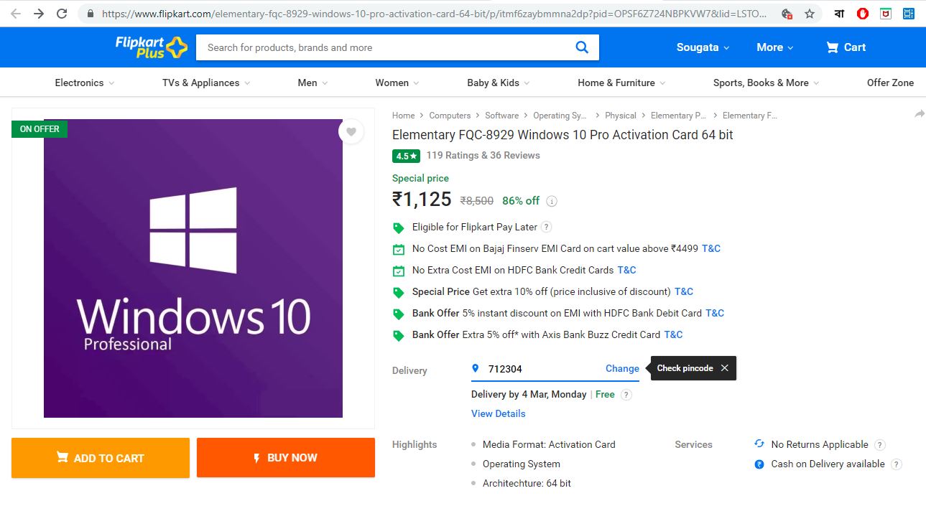Go to Software breadcrumb
The image size is (926, 506).
pos(501,116)
